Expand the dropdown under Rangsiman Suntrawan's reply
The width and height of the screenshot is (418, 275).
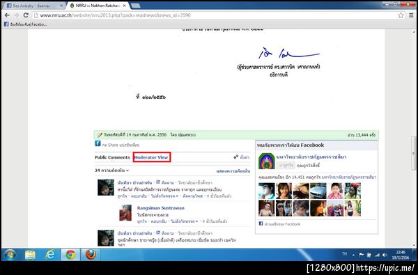[x=196, y=221]
